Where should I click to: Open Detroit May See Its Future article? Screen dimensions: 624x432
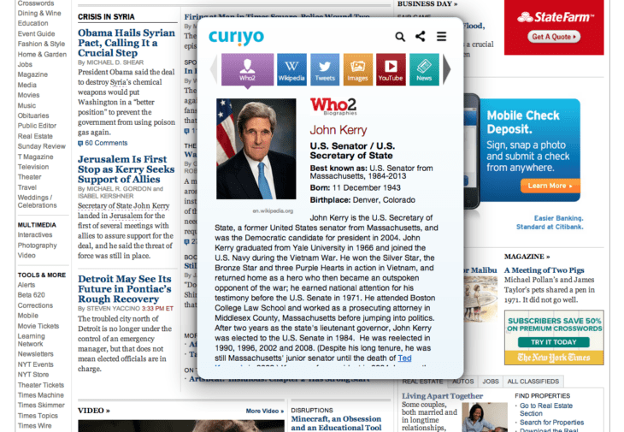point(125,288)
